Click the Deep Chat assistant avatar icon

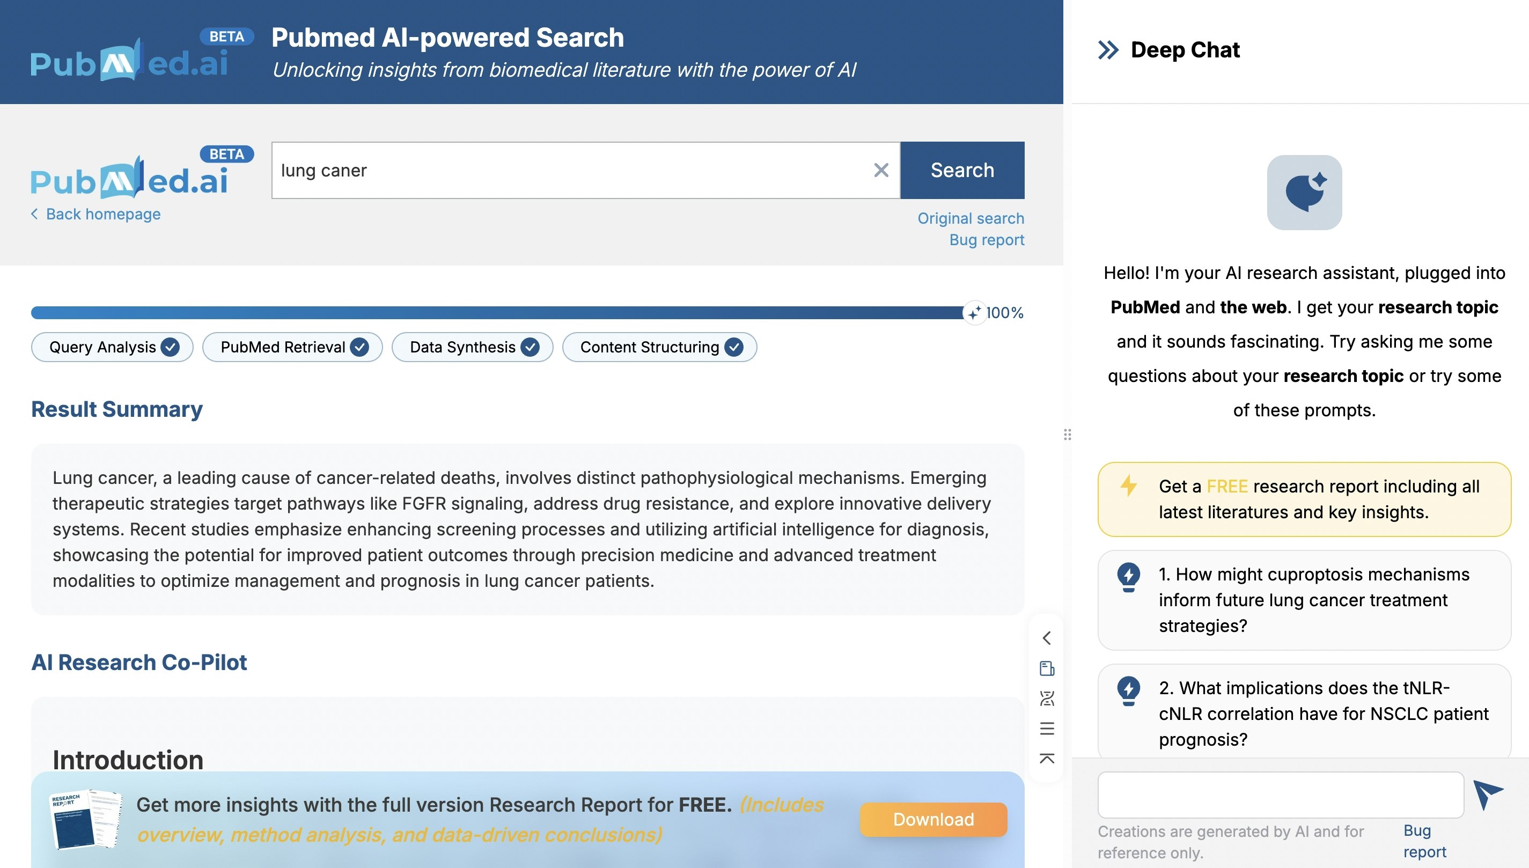point(1304,193)
